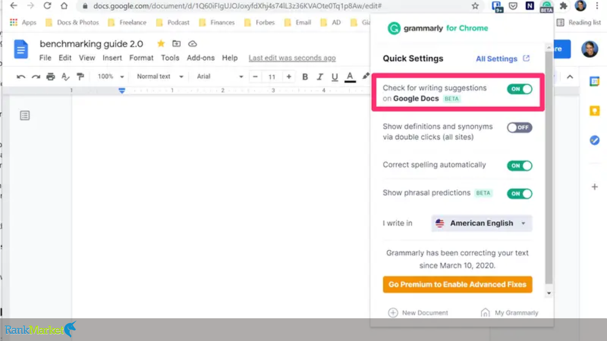The image size is (607, 341).
Task: Apply bold formatting
Action: tap(305, 77)
